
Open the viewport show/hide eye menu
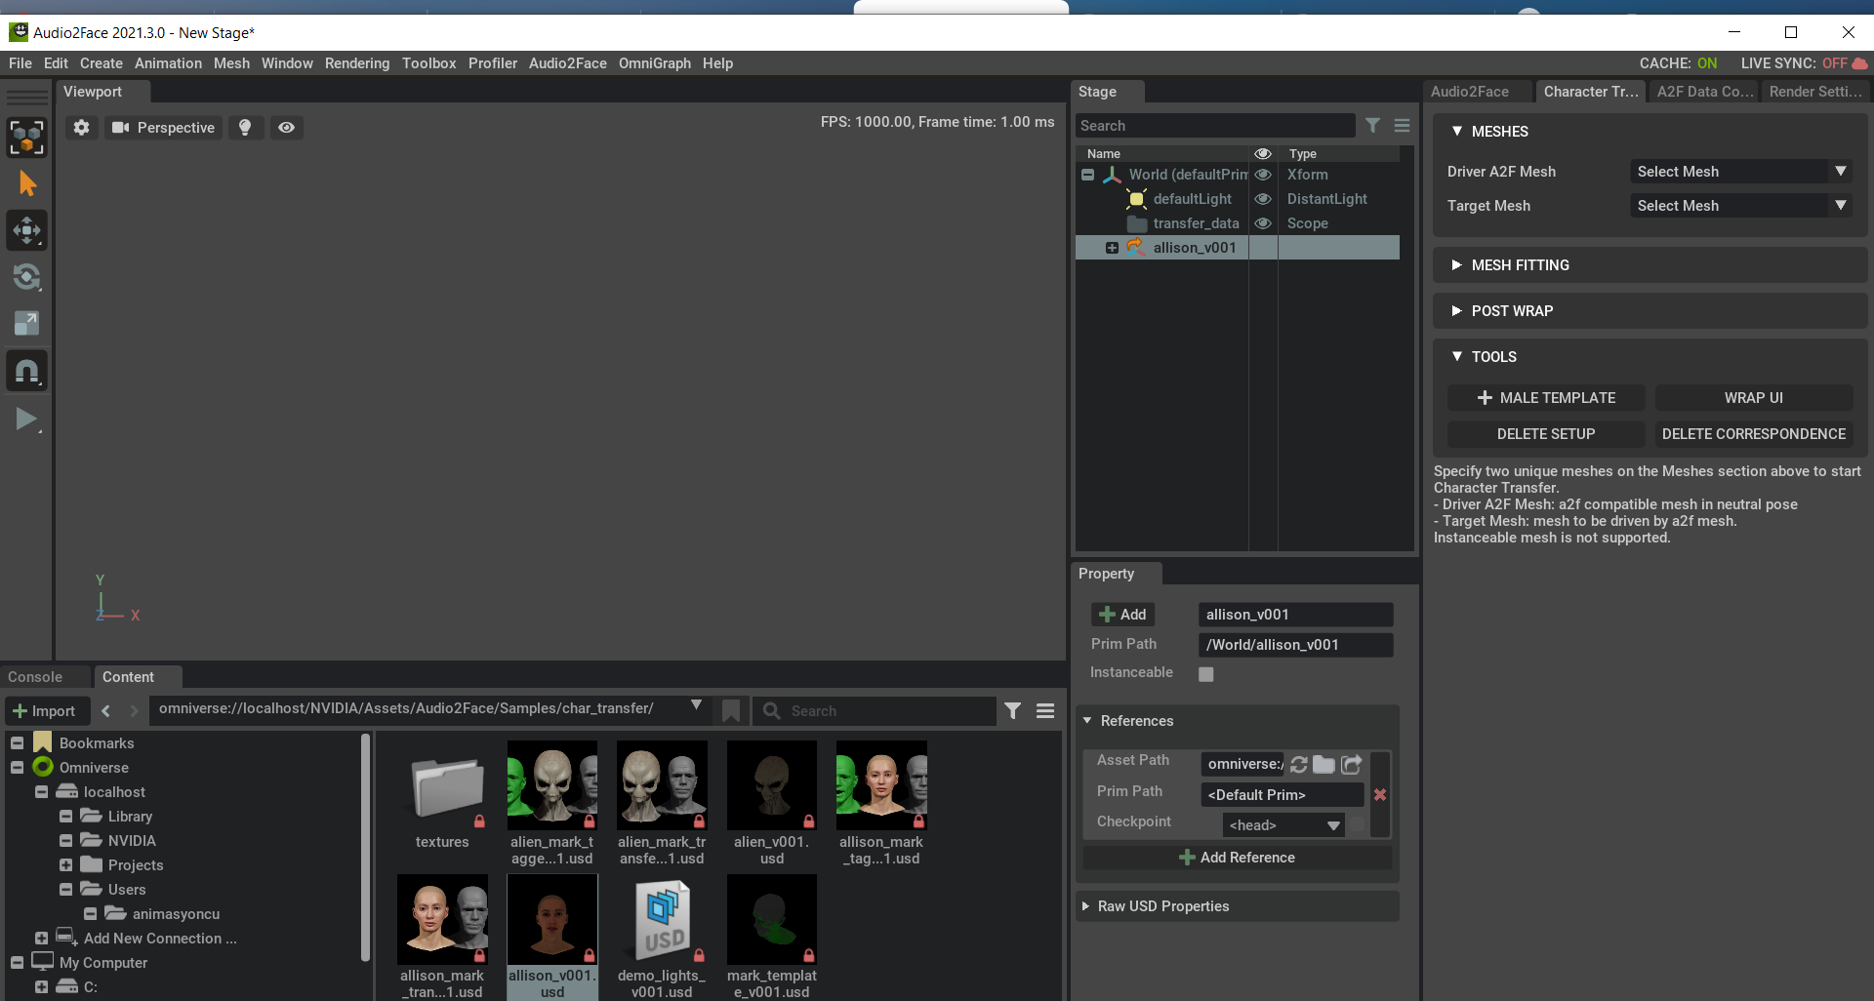click(x=286, y=128)
